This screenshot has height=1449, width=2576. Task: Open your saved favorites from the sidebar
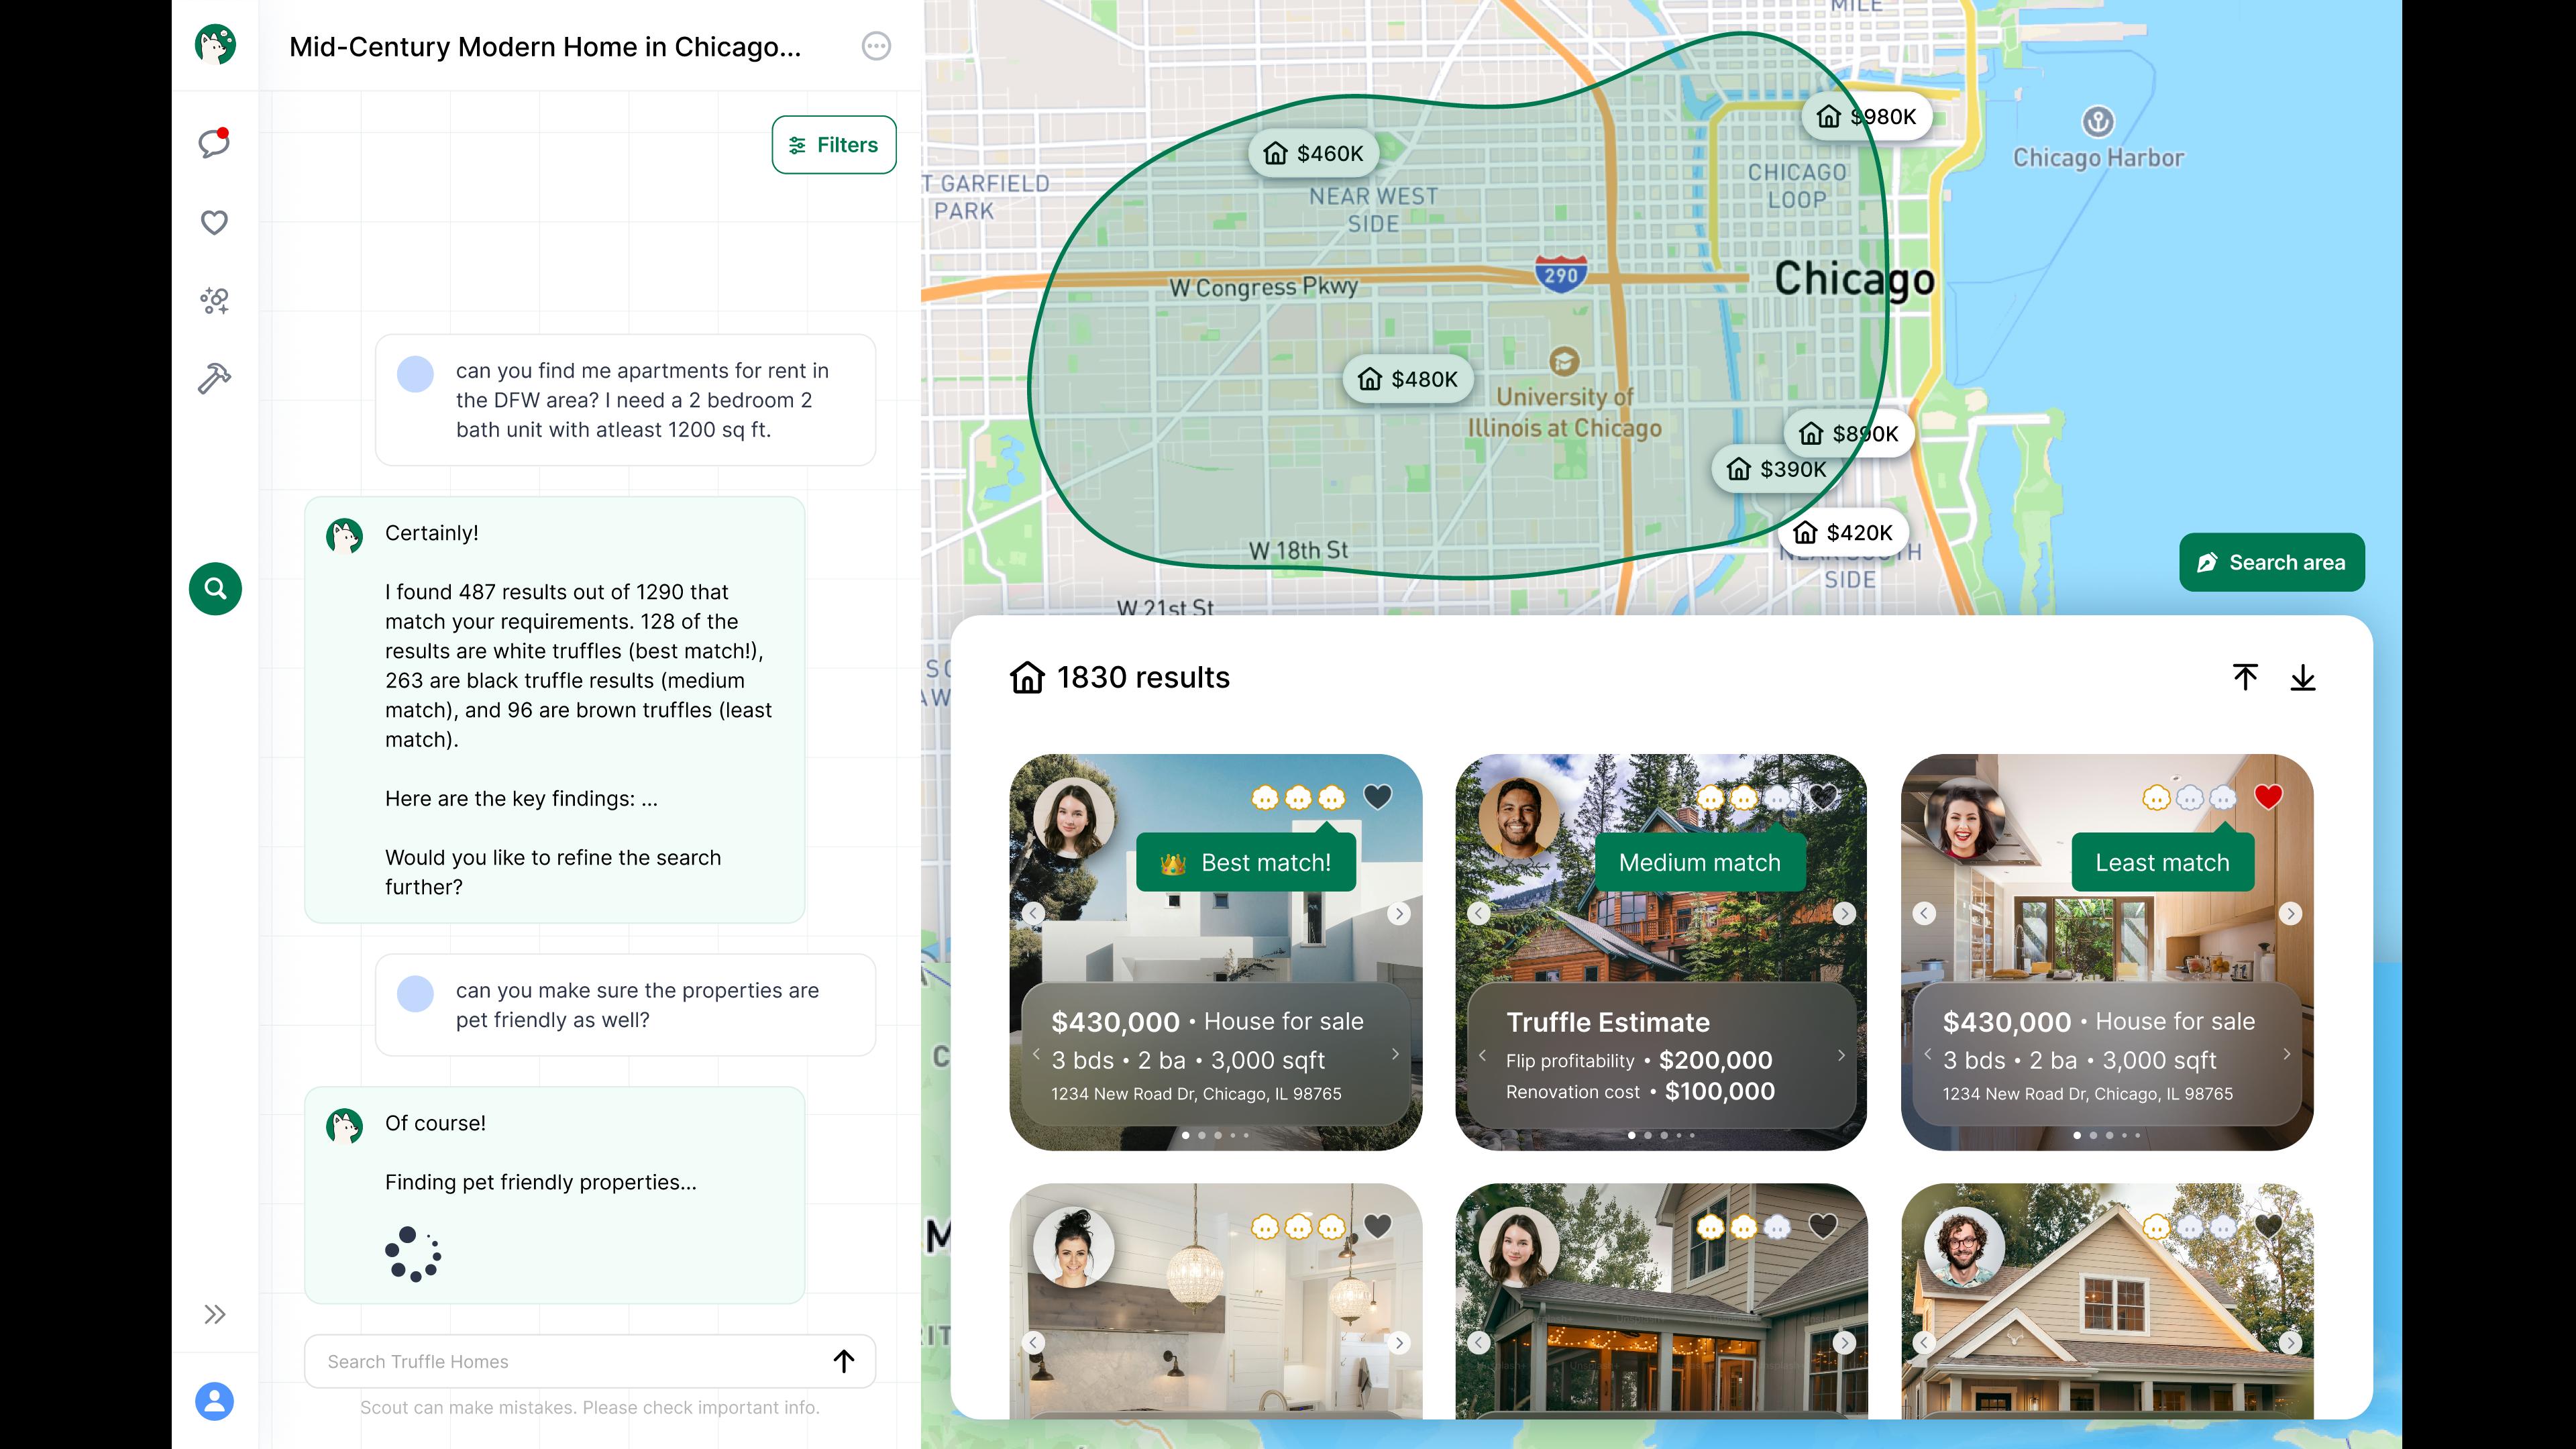pyautogui.click(x=214, y=222)
